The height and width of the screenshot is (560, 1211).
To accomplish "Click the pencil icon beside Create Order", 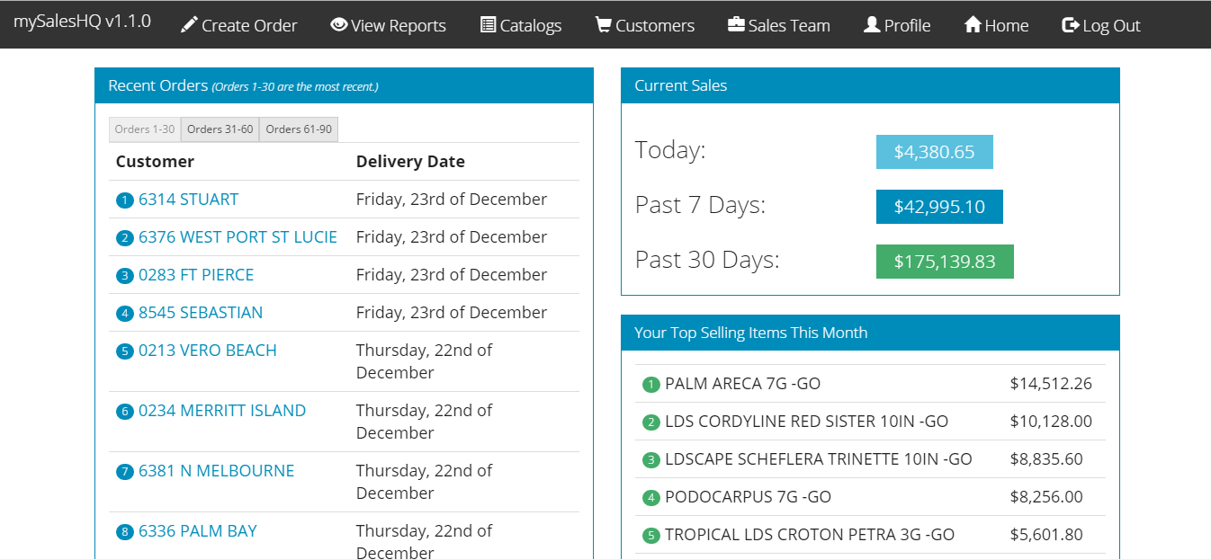I will [x=189, y=25].
